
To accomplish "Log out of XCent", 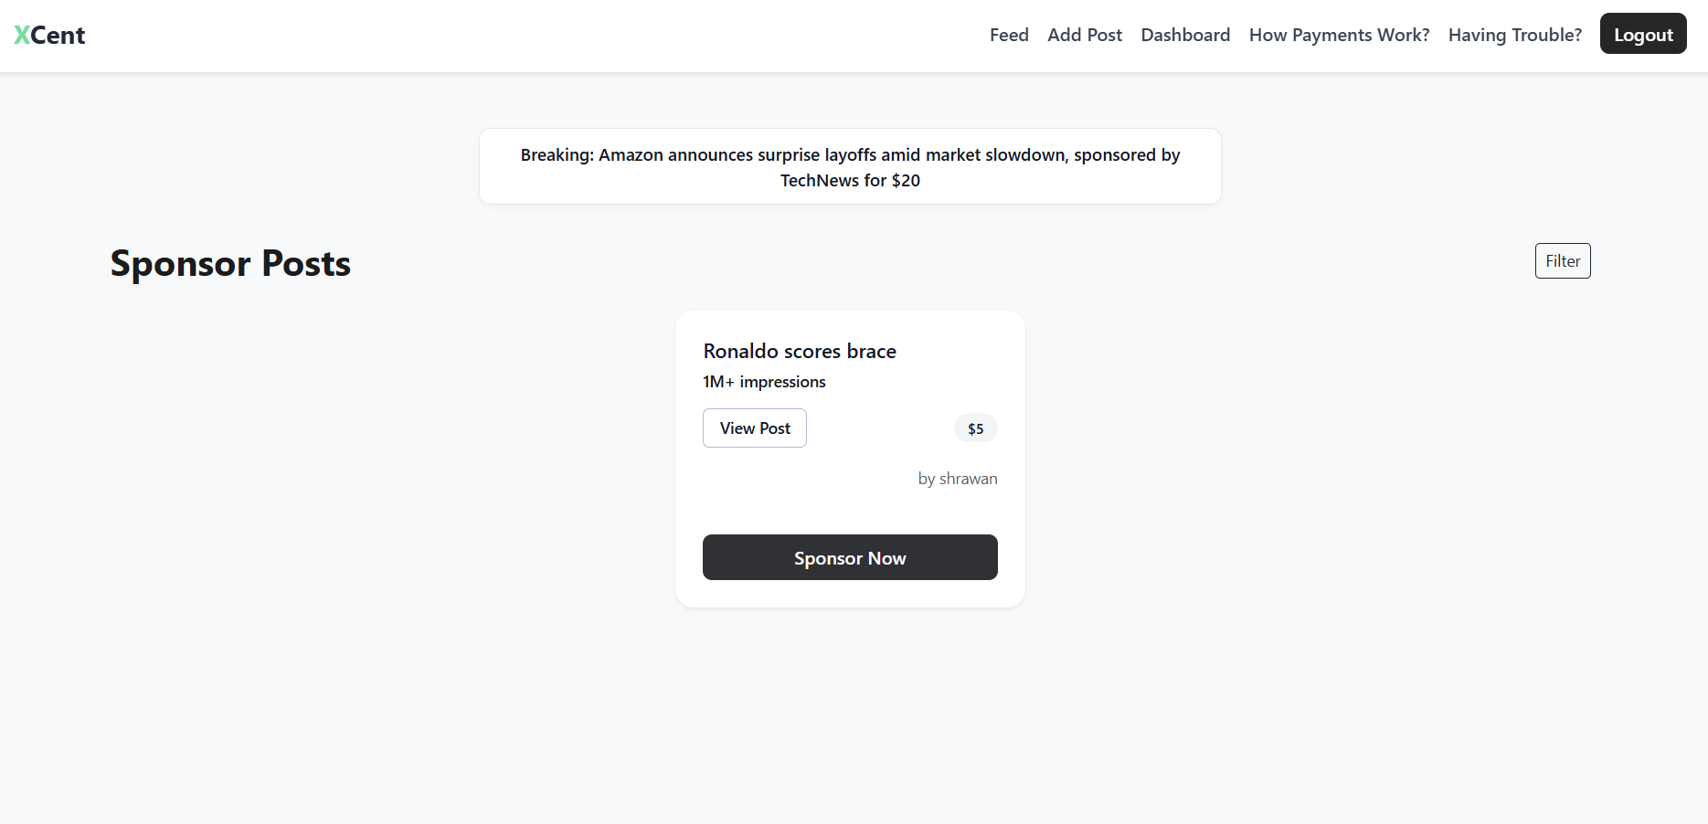I will [x=1643, y=34].
